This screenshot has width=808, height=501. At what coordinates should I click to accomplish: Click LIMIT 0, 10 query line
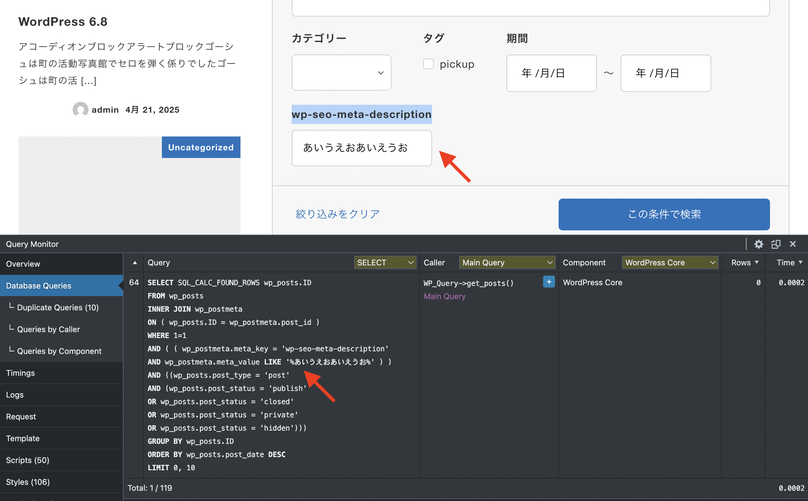click(171, 468)
